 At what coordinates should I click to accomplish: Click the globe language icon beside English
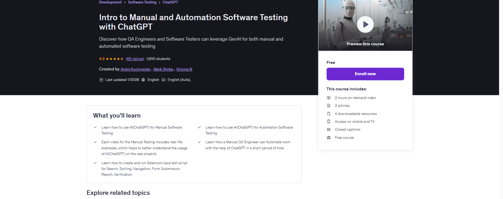click(x=143, y=80)
